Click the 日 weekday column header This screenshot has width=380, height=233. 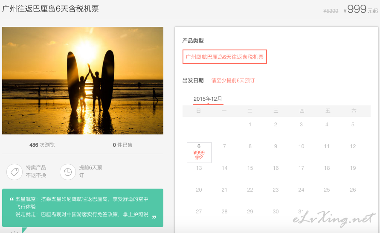pyautogui.click(x=198, y=111)
